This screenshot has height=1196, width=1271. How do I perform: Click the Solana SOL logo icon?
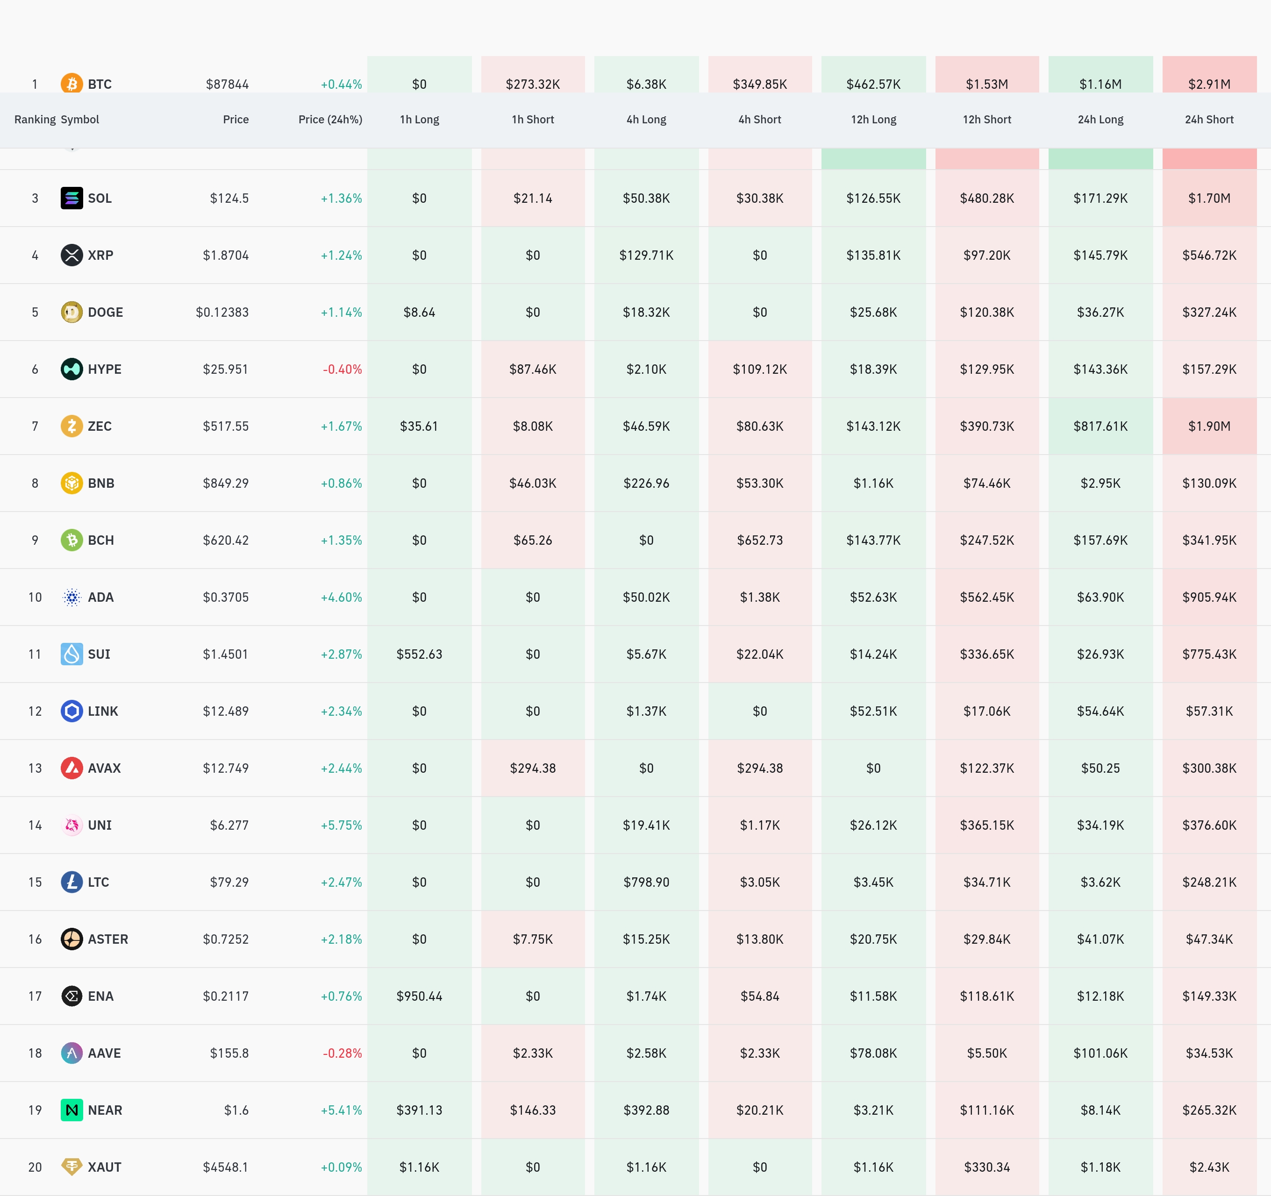pos(71,198)
